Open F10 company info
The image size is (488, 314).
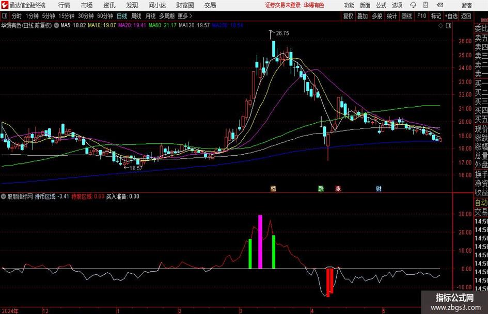(x=422, y=16)
